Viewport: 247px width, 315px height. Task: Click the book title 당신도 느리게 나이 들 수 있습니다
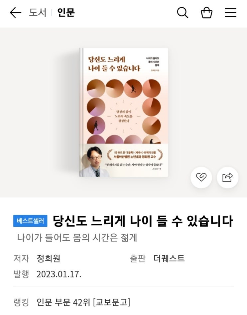click(x=143, y=221)
